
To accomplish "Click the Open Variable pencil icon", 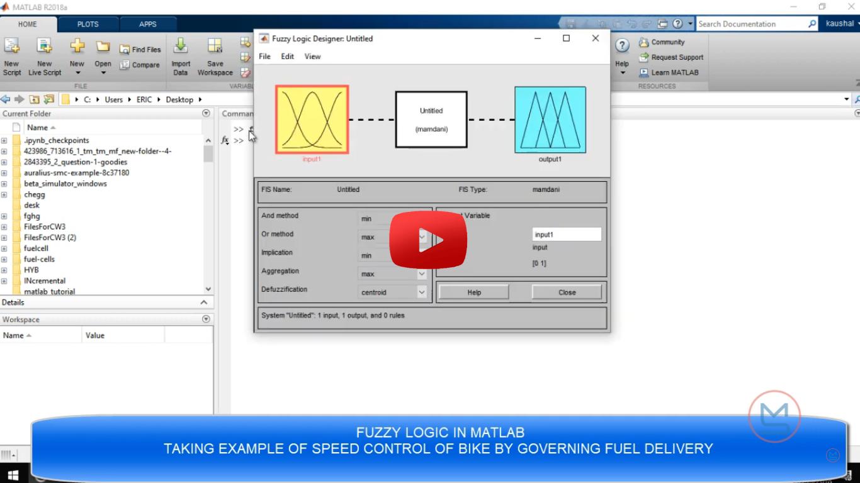I will click(x=246, y=57).
